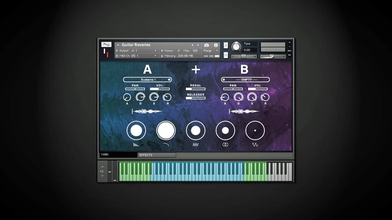Image resolution: width=392 pixels, height=220 pixels.
Task: Open the Output st. 1 dropdown
Action: coord(136,51)
